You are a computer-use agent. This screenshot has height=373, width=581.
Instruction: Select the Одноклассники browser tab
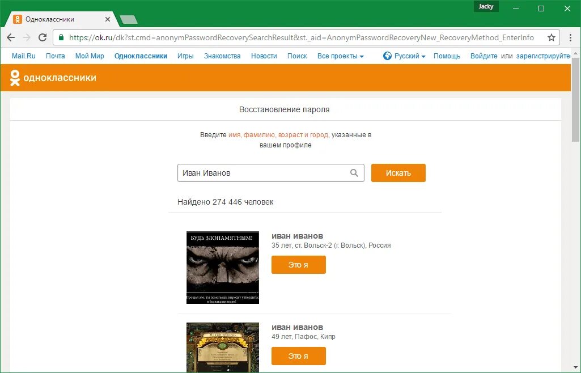[61, 19]
